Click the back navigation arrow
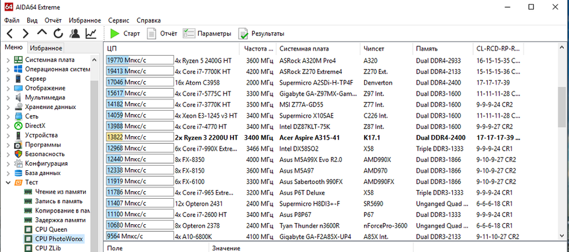 [10, 34]
